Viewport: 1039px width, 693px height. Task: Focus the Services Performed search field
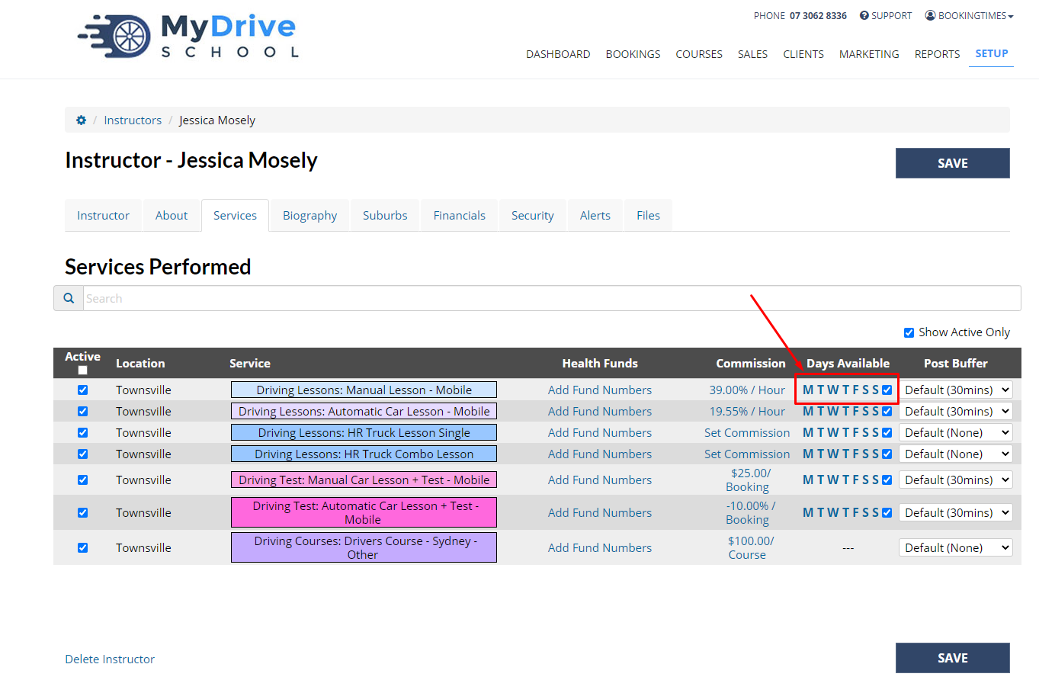(x=552, y=298)
